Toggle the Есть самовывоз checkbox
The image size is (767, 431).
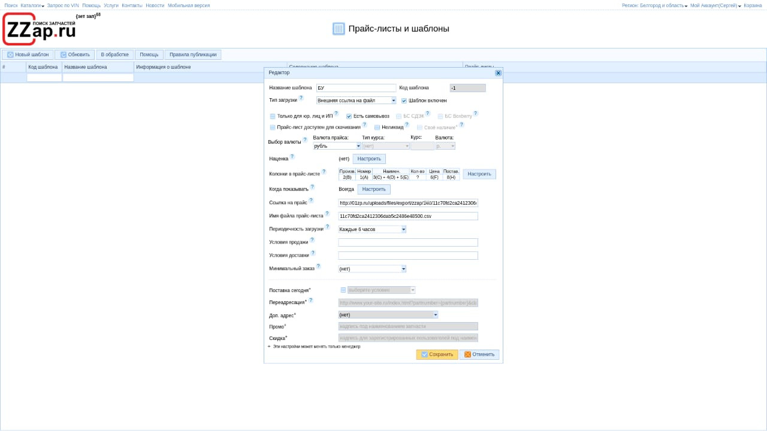tap(349, 116)
